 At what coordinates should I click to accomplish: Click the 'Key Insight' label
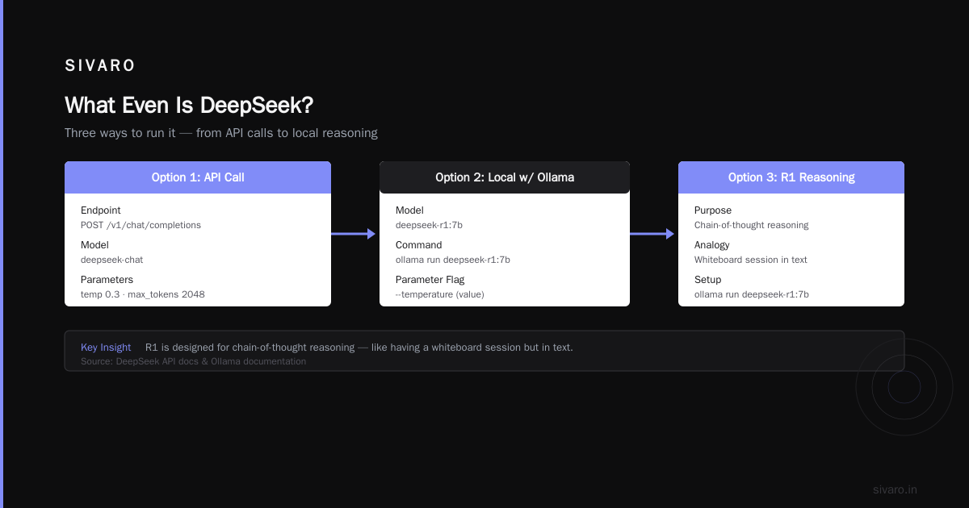pyautogui.click(x=106, y=348)
